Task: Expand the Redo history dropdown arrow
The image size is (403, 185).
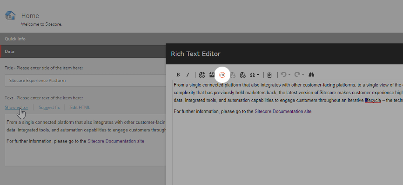Action: (303, 75)
